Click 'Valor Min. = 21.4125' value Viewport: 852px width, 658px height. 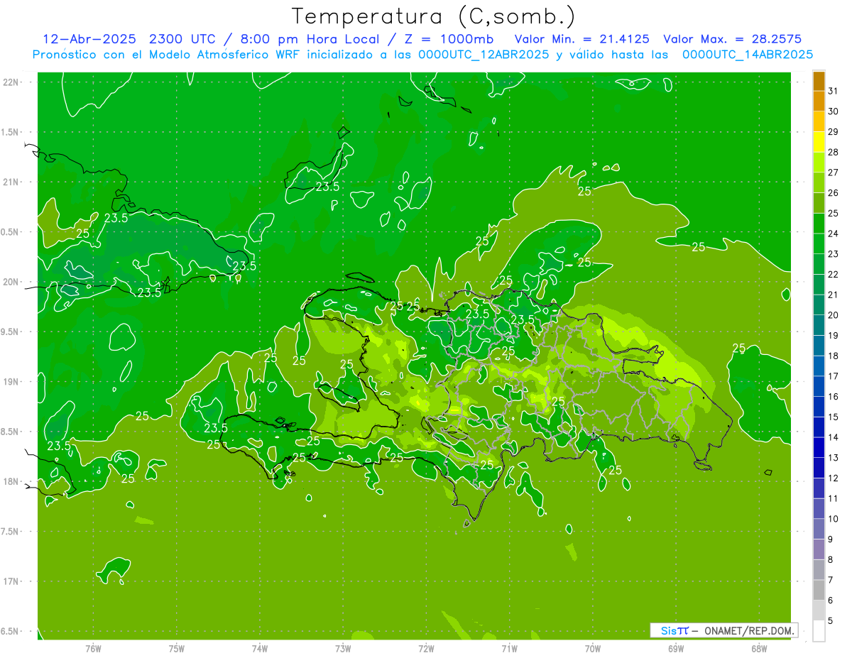(581, 39)
